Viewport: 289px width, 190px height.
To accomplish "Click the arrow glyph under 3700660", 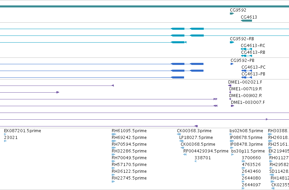I will (x=243, y=161).
